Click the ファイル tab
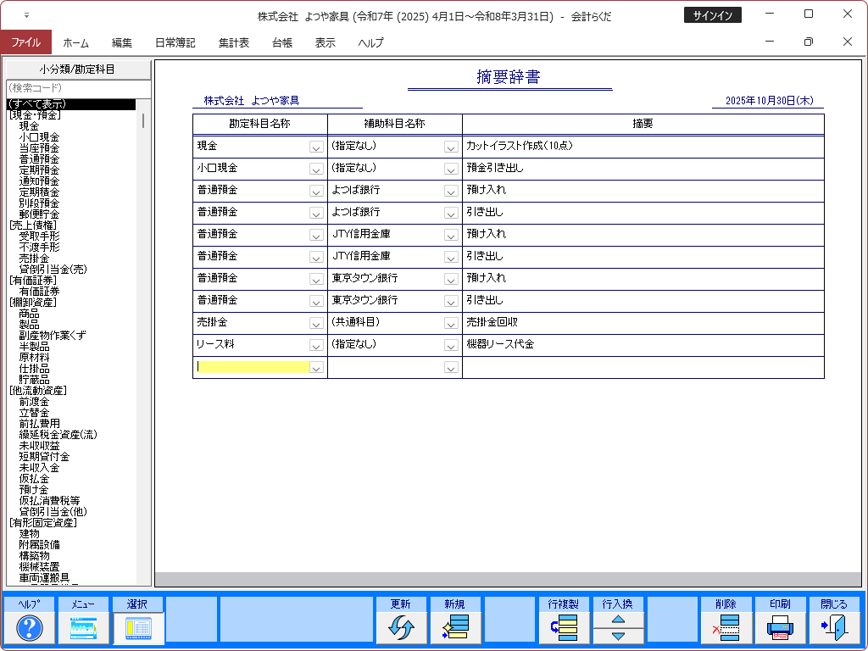This screenshot has height=651, width=868. coord(25,42)
